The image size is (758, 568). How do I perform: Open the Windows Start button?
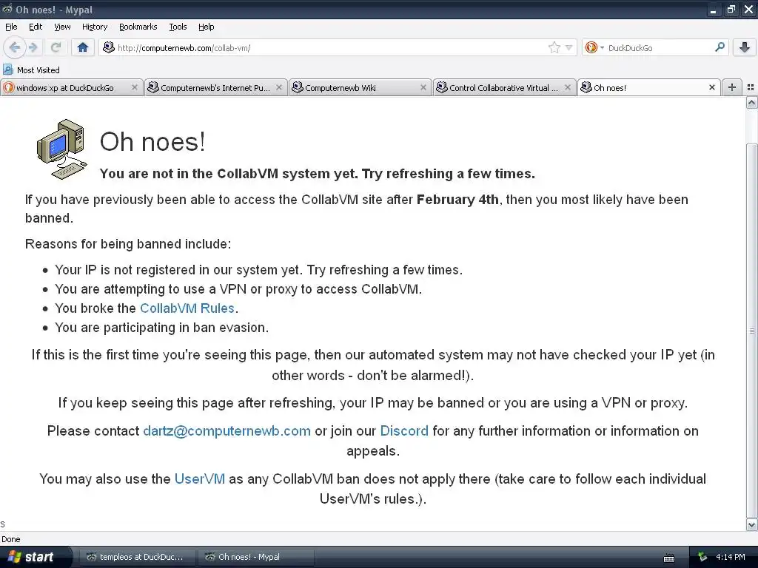[36, 557]
